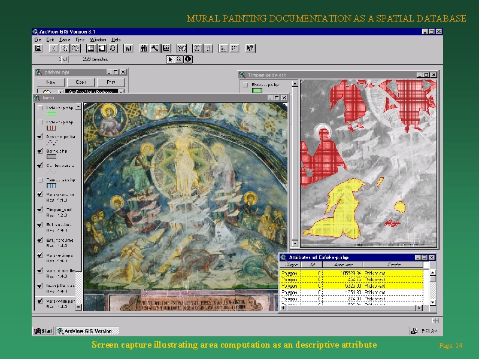
Task: Open the Field menu
Action: click(80, 39)
